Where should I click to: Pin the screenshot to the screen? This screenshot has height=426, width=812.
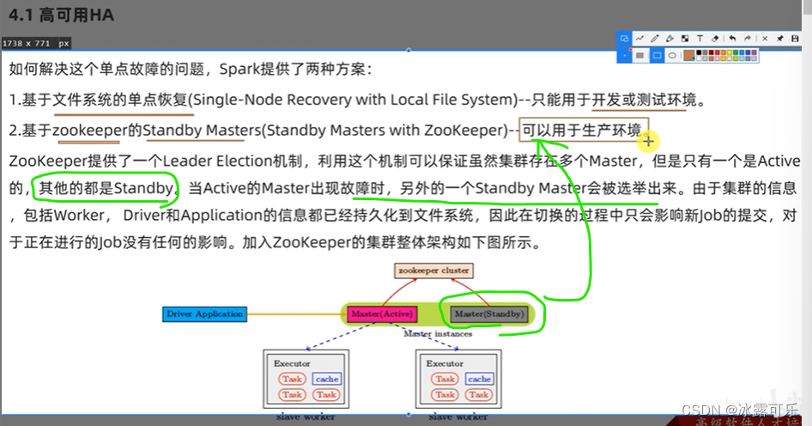pyautogui.click(x=780, y=39)
